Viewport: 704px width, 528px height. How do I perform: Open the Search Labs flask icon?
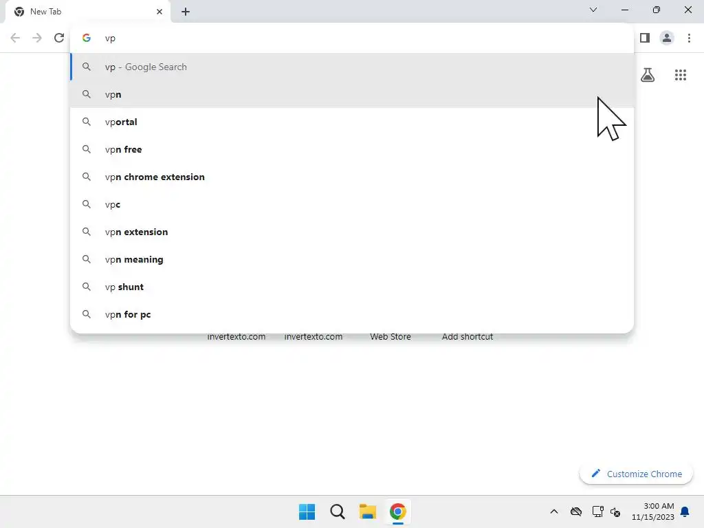[x=648, y=74]
